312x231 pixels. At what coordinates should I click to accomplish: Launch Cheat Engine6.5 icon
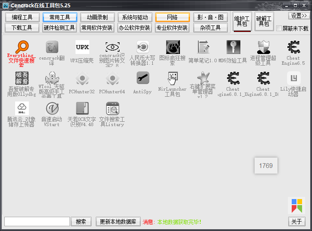[x=294, y=47]
